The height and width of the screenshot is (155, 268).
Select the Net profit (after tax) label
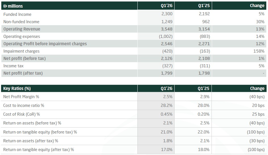pos(23,73)
